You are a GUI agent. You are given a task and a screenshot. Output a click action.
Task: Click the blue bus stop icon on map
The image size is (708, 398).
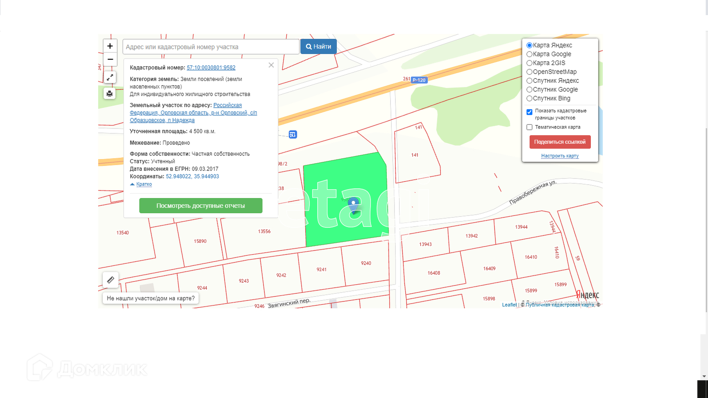(293, 134)
